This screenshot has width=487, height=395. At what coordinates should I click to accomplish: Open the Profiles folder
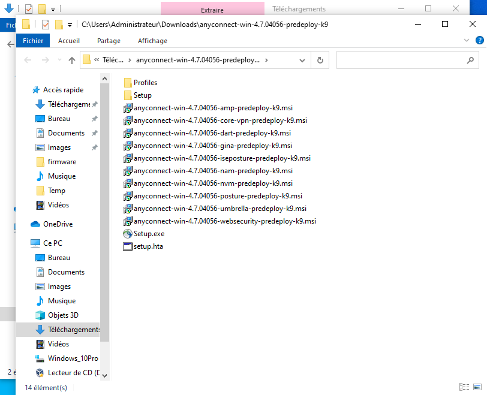point(145,83)
